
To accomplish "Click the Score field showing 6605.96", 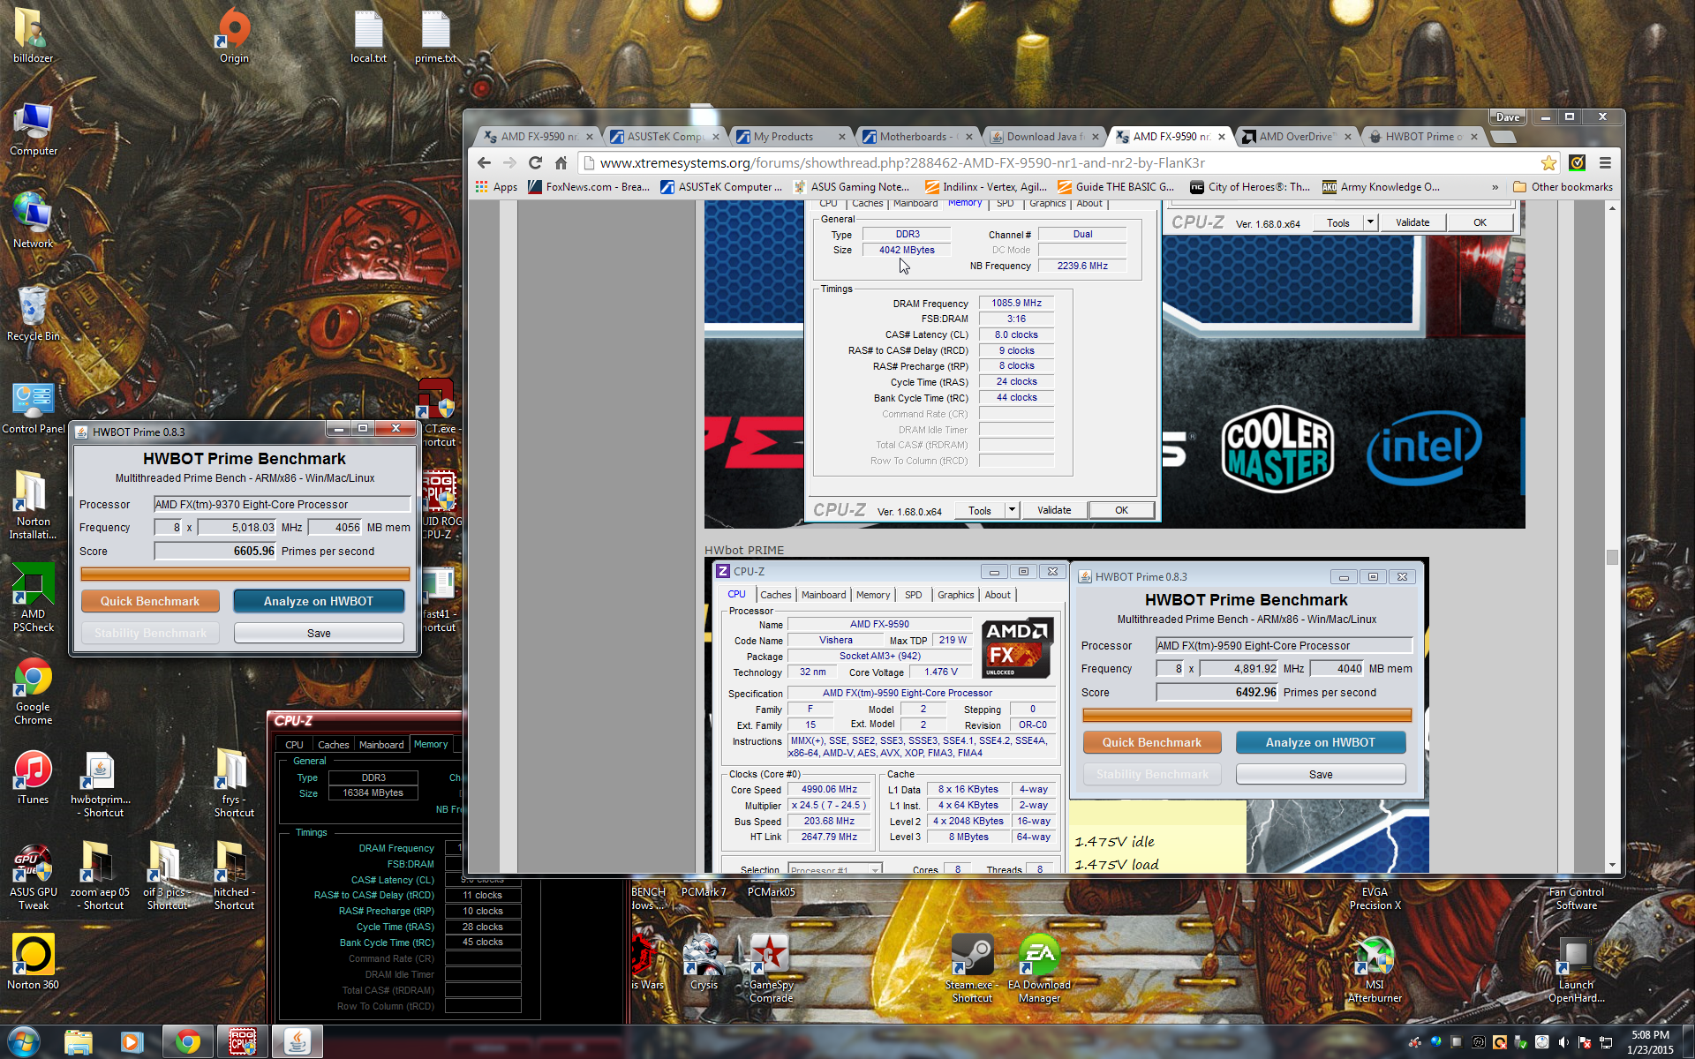I will pos(215,551).
